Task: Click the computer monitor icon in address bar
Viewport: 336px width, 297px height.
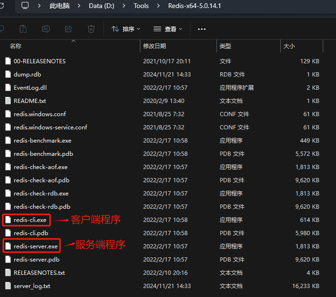Action: (25, 6)
